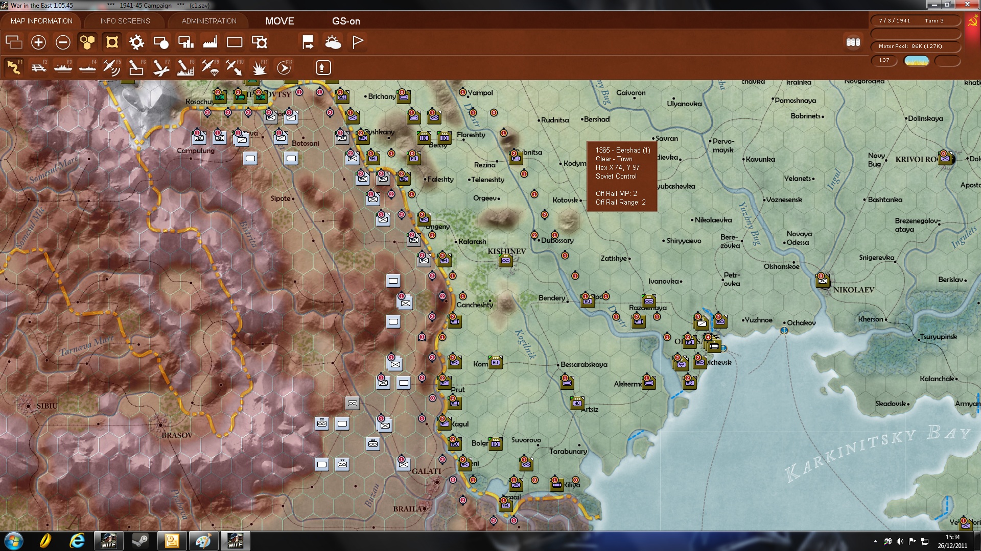
Task: Toggle the hex grid display
Action: click(x=87, y=42)
